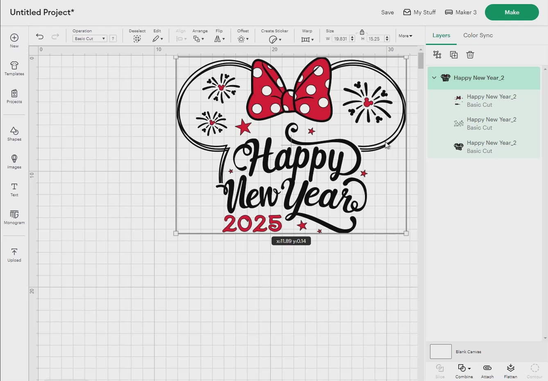The height and width of the screenshot is (381, 548).
Task: Click the width input field
Action: pos(340,39)
